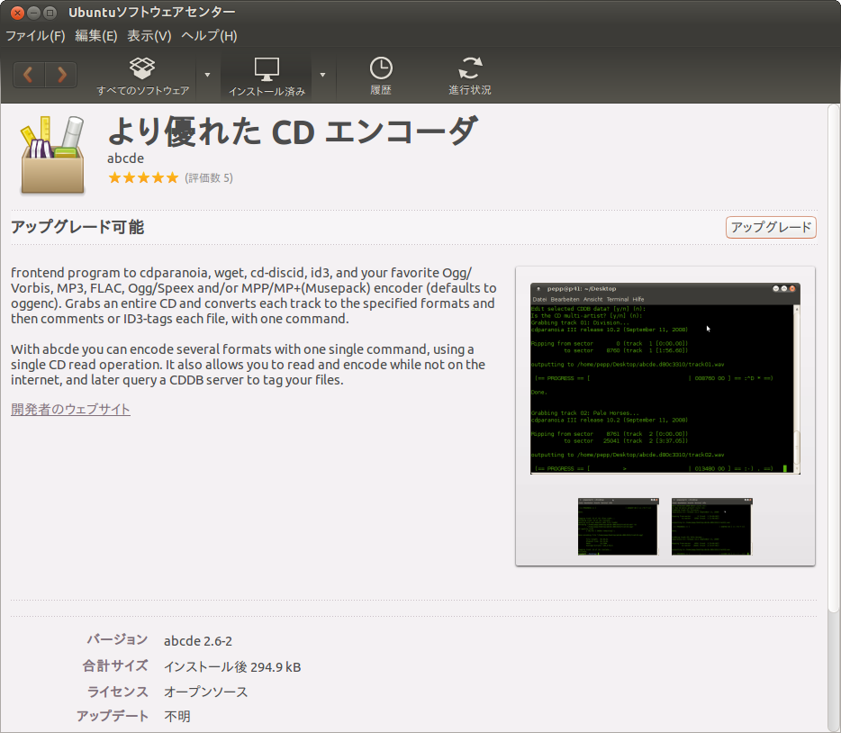
Task: Open the 表示(V) menu
Action: 149,36
